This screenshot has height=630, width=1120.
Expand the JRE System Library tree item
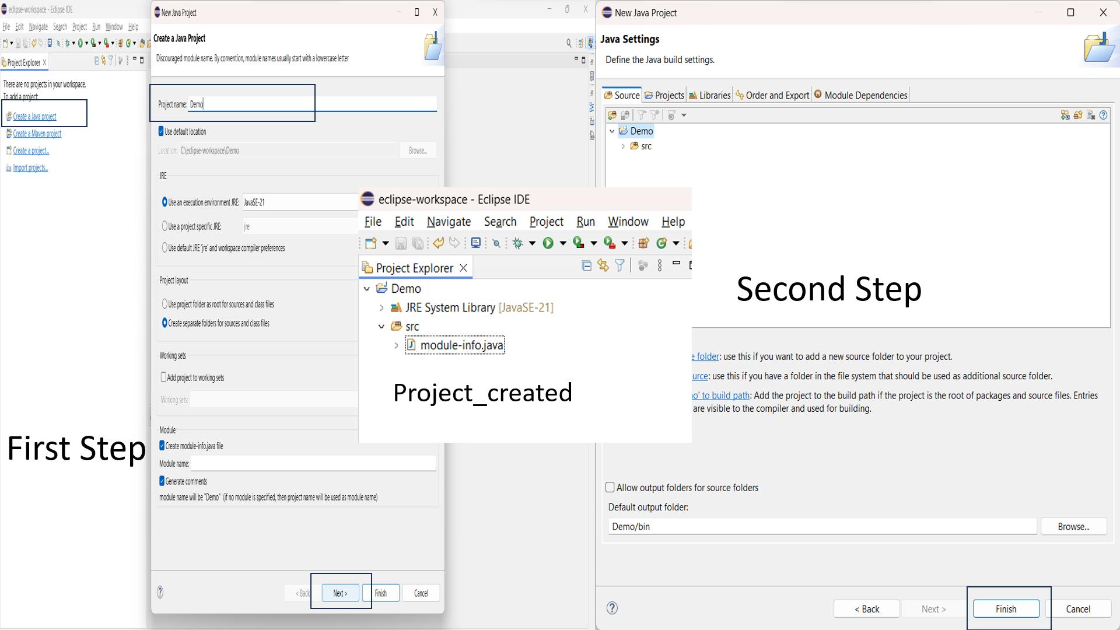382,307
